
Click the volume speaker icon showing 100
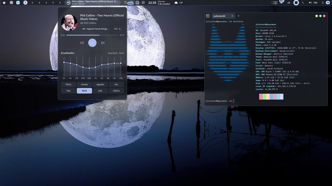(x=313, y=2)
